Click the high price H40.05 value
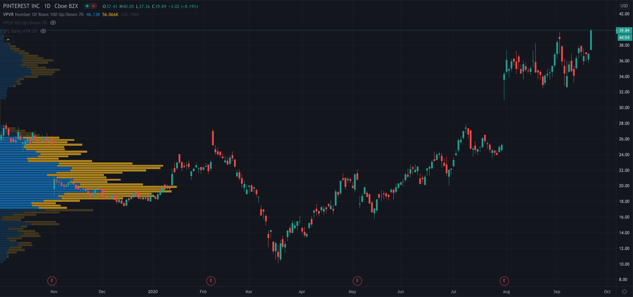This screenshot has height=297, width=633. coord(127,6)
